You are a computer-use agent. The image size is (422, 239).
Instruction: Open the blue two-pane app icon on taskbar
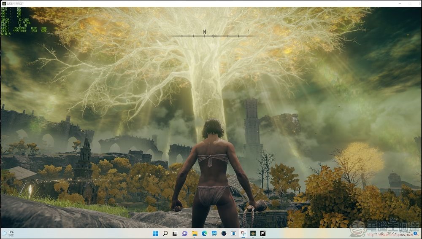click(214, 234)
